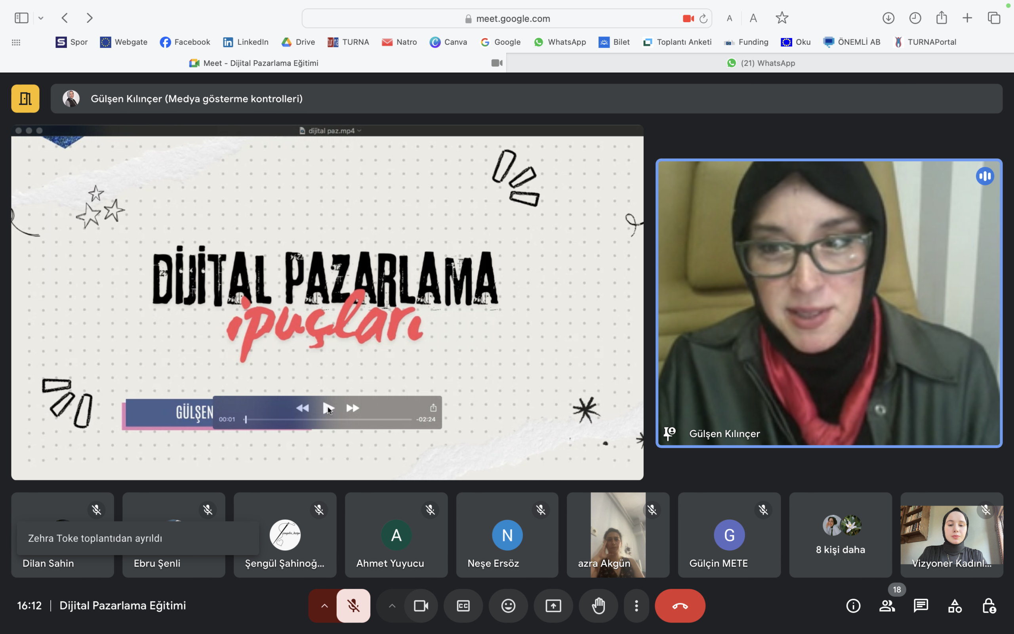Open more options three-dot menu

click(x=636, y=605)
